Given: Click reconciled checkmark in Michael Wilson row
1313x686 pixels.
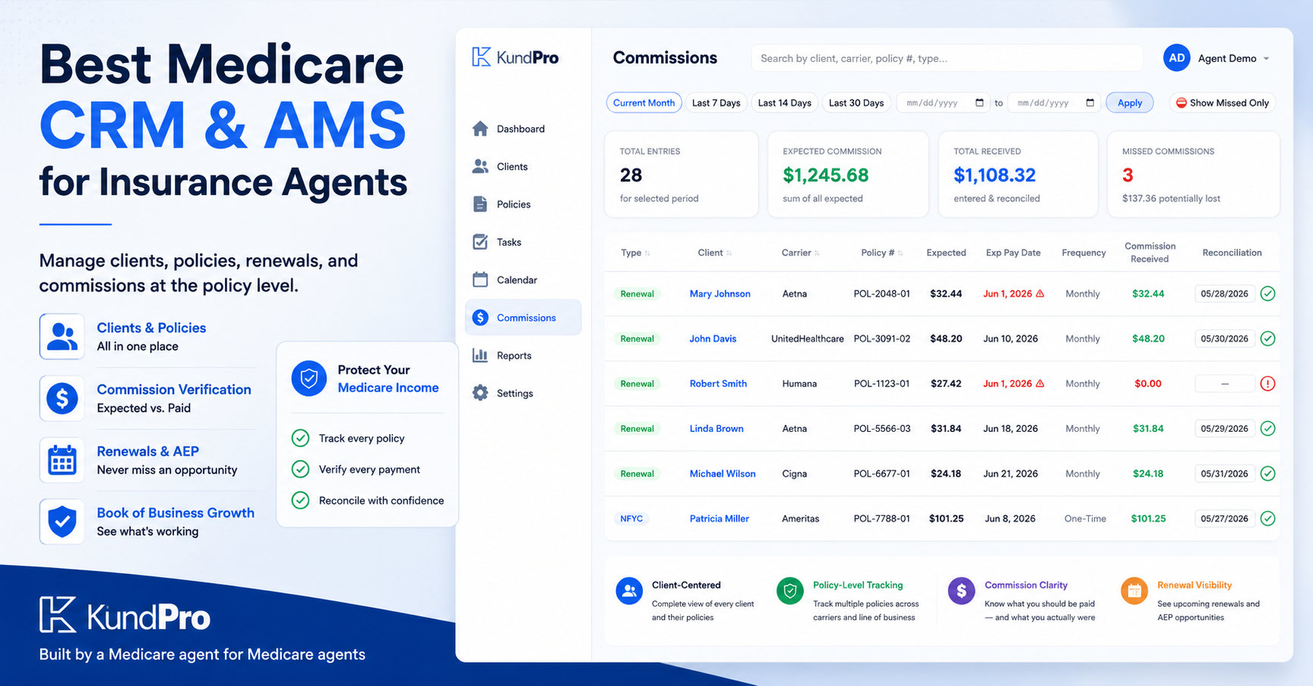Looking at the screenshot, I should click(x=1268, y=473).
